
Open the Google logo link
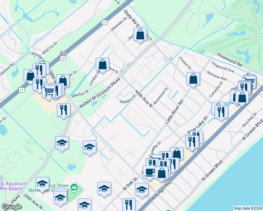(x=12, y=207)
